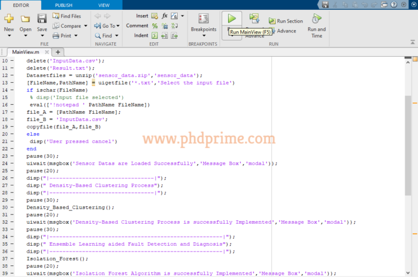Click the green Run MainView button

tap(232, 19)
